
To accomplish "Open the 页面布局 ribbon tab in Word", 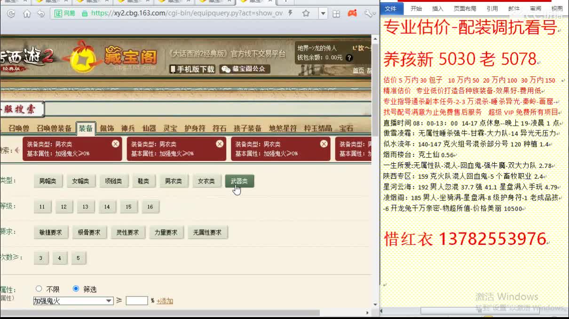I will coord(465,8).
